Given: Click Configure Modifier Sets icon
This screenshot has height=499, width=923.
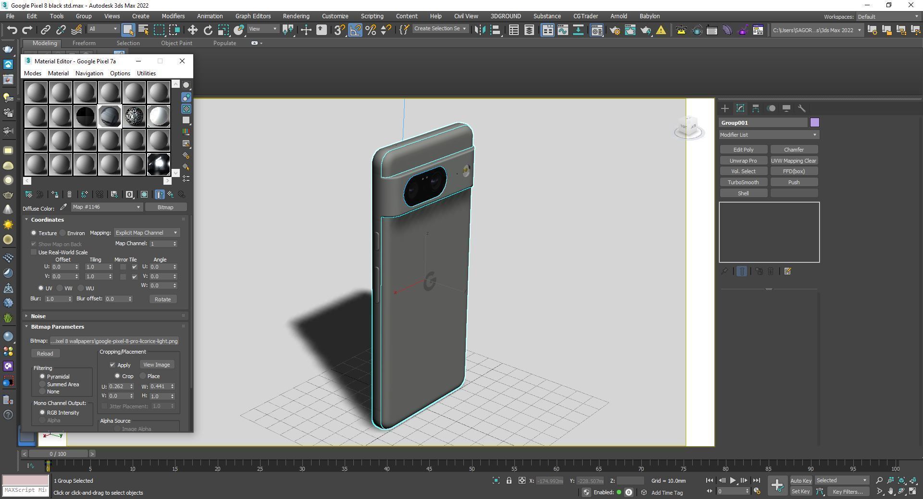Looking at the screenshot, I should click(787, 272).
